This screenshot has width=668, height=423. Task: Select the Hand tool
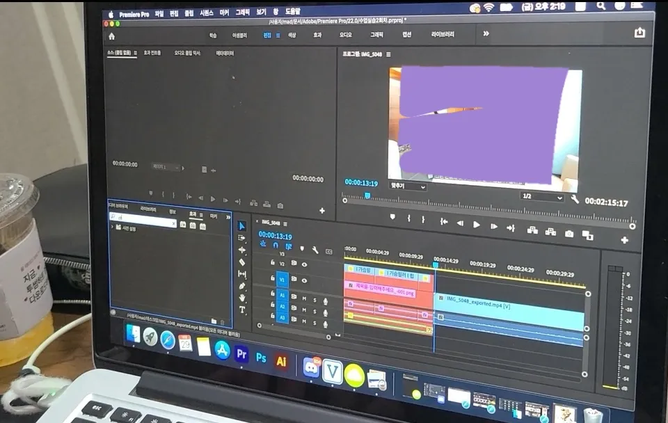(x=242, y=298)
